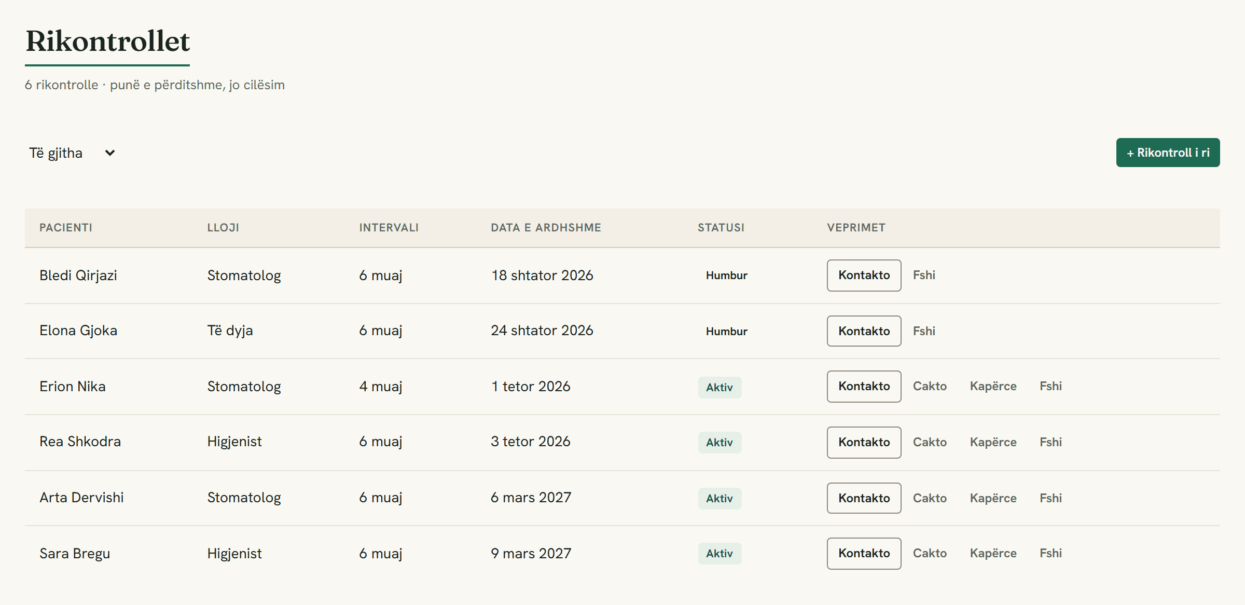
Task: Click the 'Të dyja' type cell
Action: click(230, 331)
